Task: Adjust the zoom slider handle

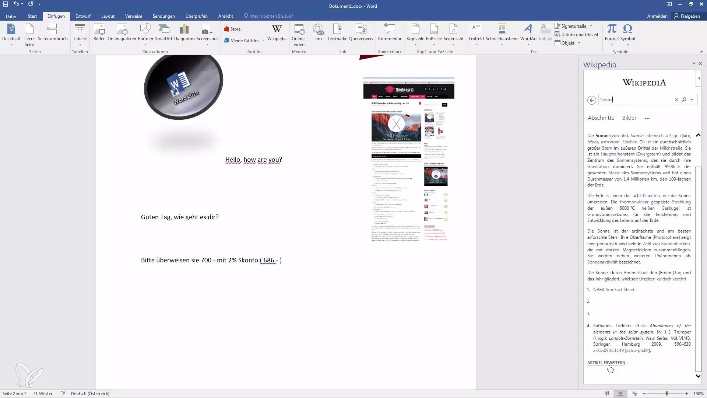Action: pos(666,394)
